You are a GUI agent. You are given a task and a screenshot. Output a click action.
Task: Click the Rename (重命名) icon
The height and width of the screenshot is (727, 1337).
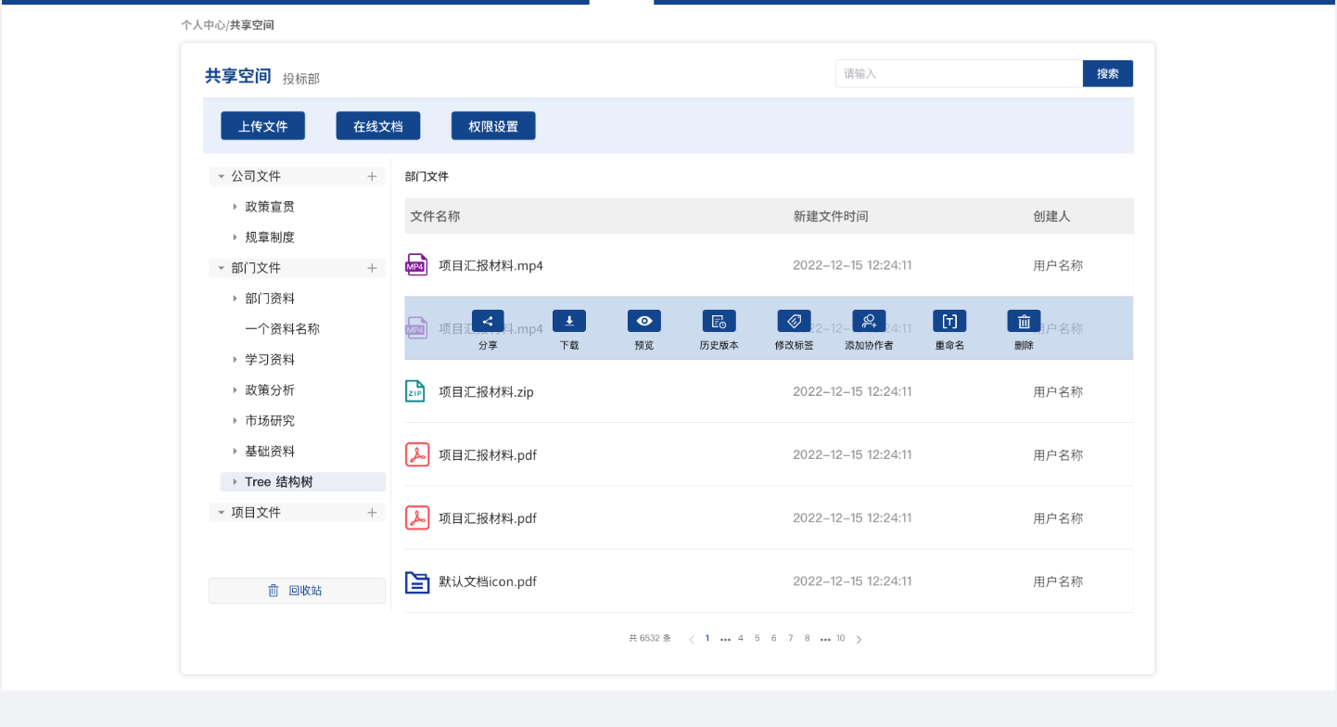949,321
